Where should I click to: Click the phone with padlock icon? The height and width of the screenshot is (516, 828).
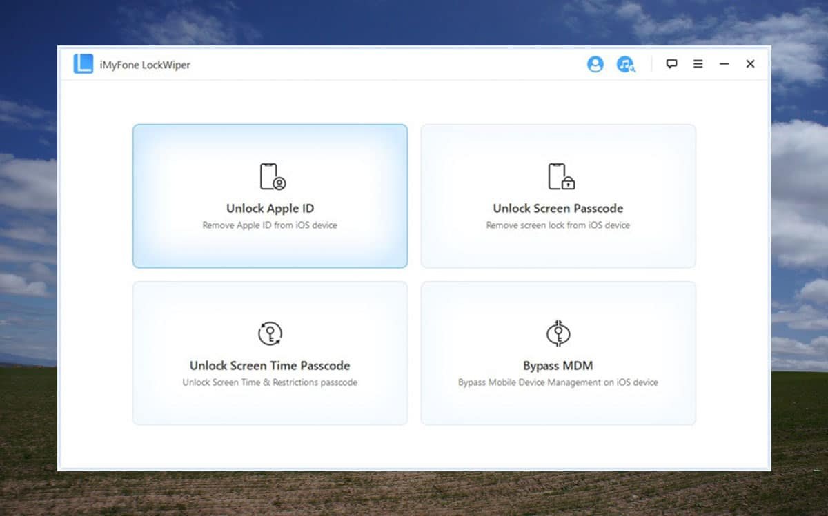tap(560, 176)
